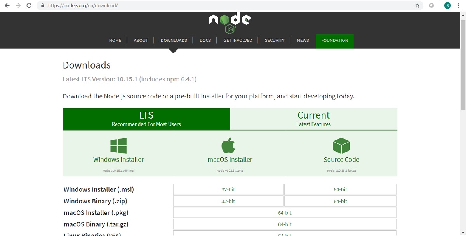Click the Windows Installer link text

(x=118, y=160)
